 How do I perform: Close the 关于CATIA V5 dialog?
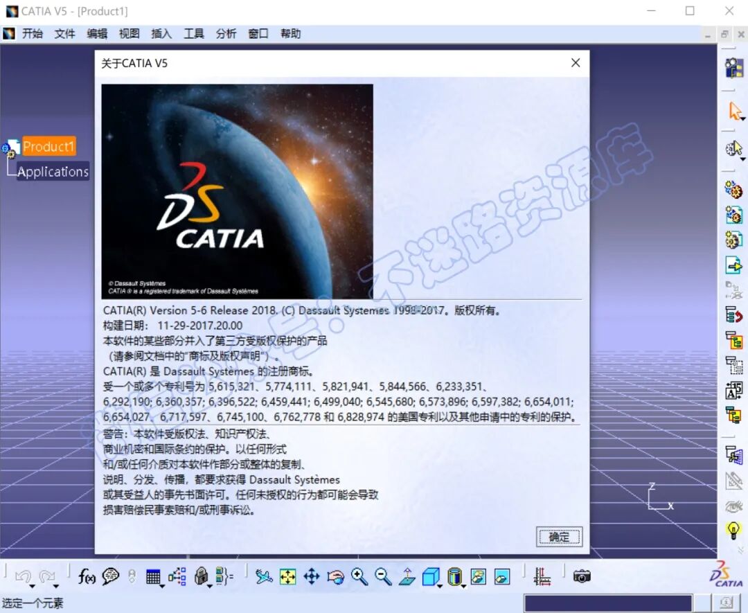tap(576, 63)
